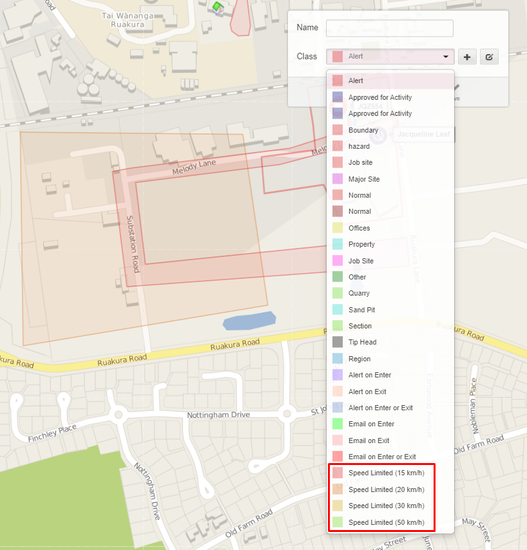Click the Nobleman Place street label
This screenshot has width=527, height=550.
point(474,406)
